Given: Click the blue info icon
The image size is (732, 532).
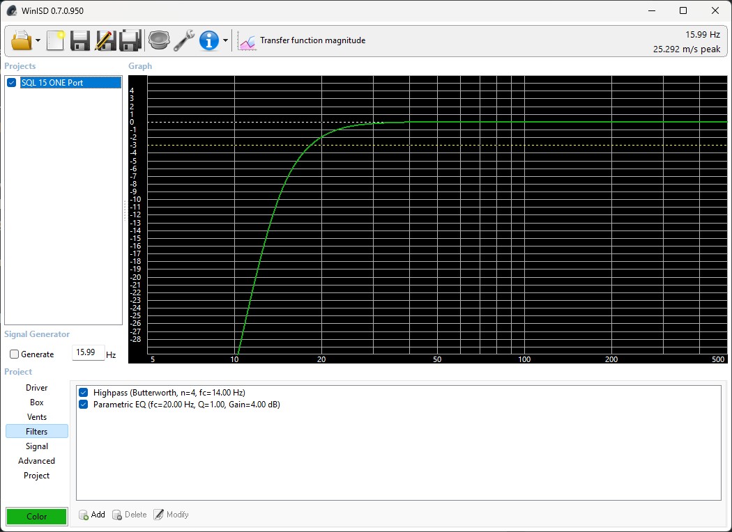Looking at the screenshot, I should 208,40.
